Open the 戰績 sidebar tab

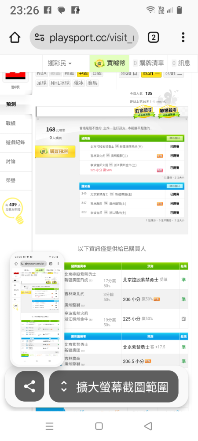click(x=16, y=123)
